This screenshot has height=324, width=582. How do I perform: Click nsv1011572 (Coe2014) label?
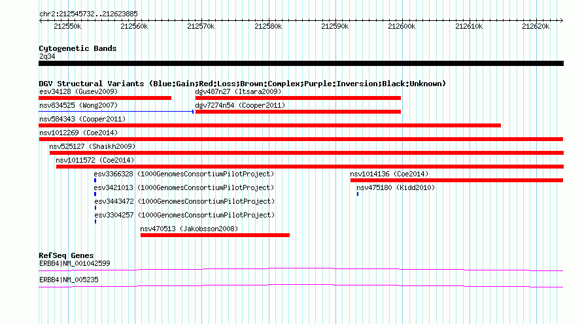point(95,160)
